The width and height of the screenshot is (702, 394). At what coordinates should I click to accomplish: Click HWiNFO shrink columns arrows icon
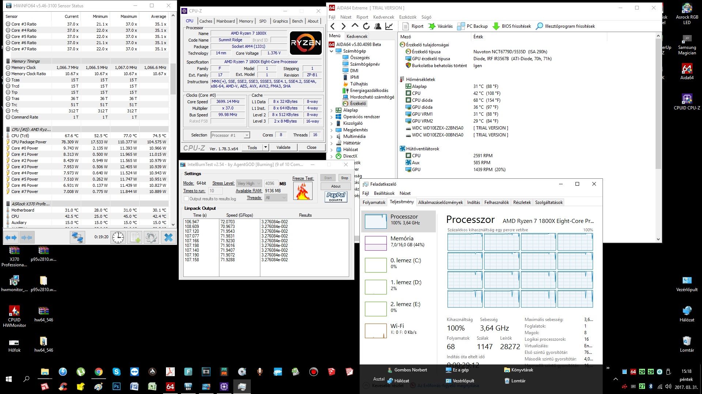(x=27, y=237)
